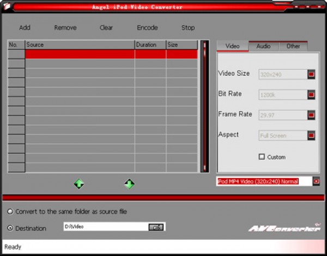Click the Clear button

click(x=106, y=28)
